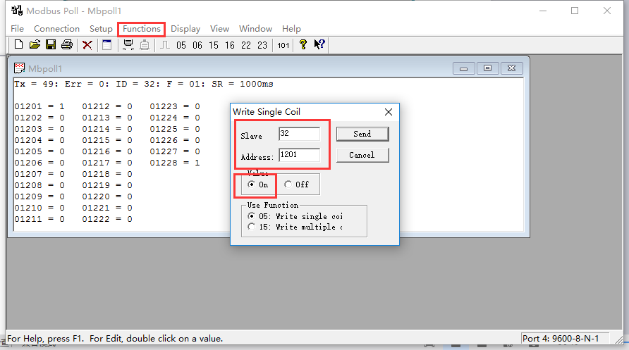Select coil row 01208 = 0
Viewport: 629px width, 350px height.
[39, 185]
